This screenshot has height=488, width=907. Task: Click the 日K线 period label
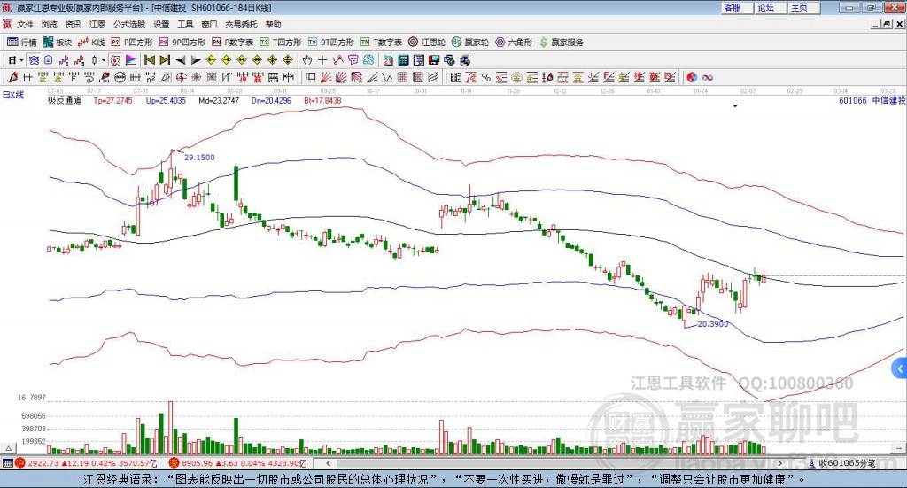(x=13, y=96)
